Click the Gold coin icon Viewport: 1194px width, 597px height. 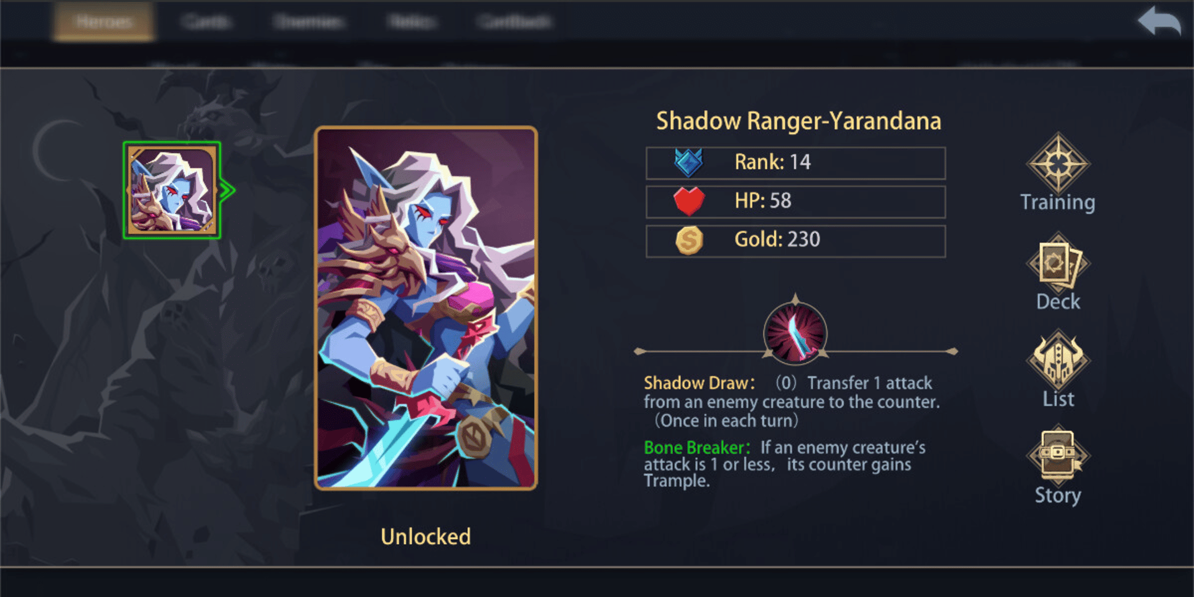[689, 240]
